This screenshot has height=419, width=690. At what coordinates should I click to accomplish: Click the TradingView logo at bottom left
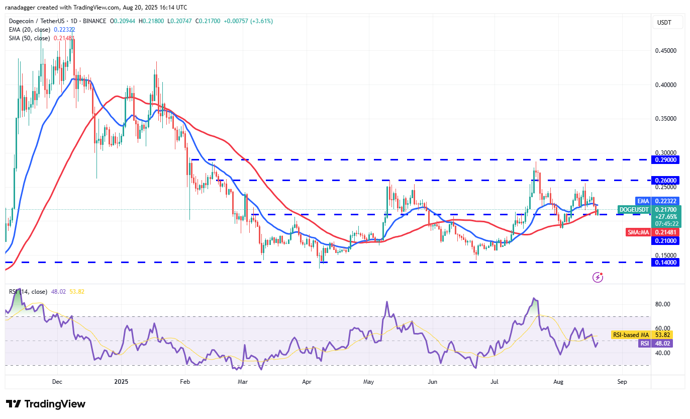click(x=46, y=404)
